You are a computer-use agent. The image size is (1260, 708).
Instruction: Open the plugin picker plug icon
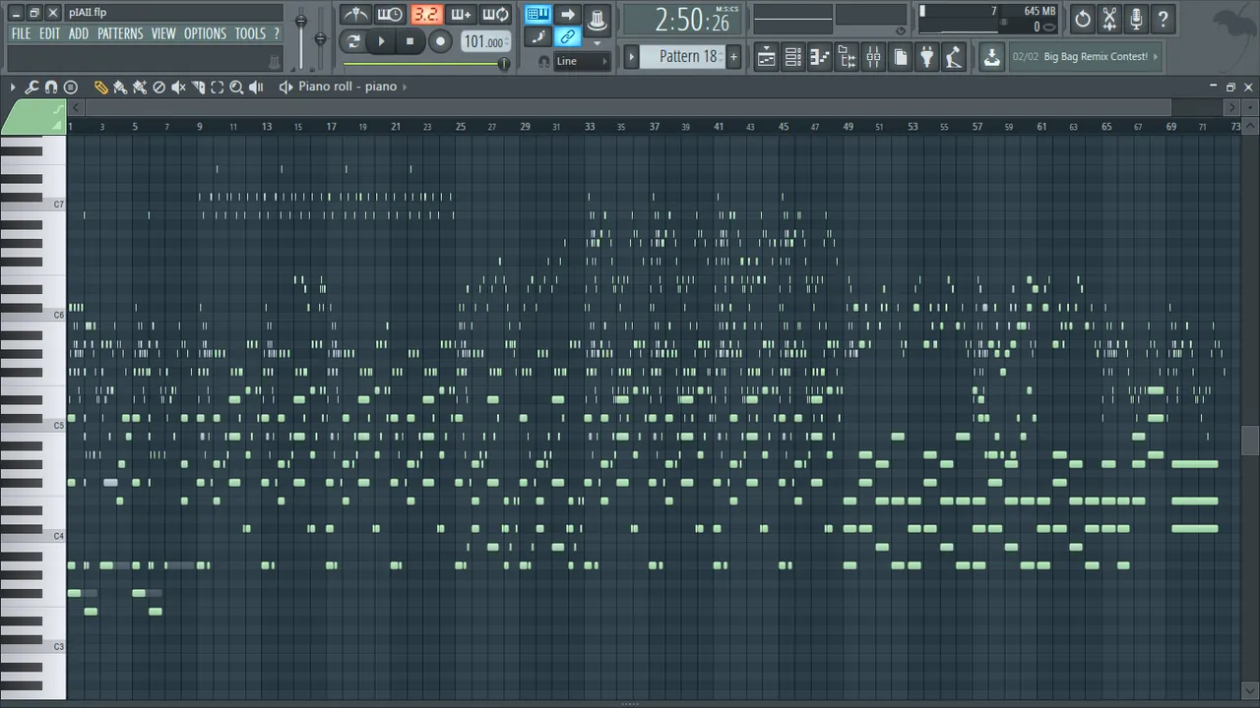click(x=926, y=57)
